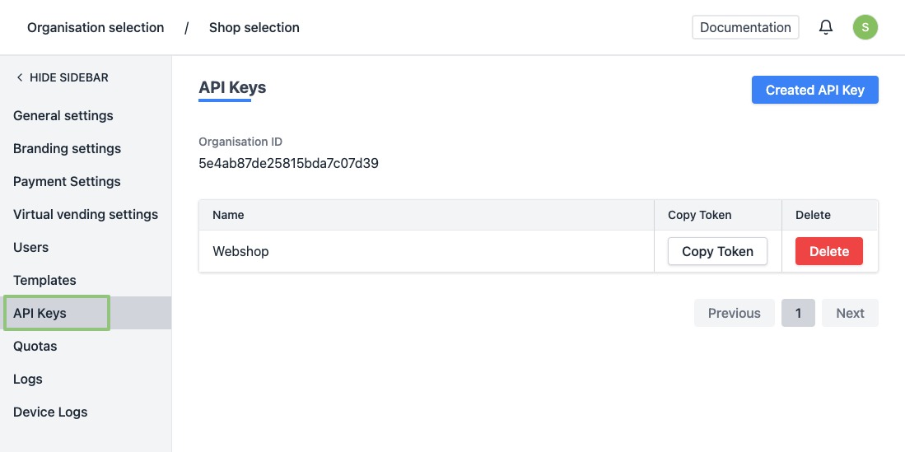Open the Documentation link
Viewport: 905px width, 452px height.
(x=745, y=27)
